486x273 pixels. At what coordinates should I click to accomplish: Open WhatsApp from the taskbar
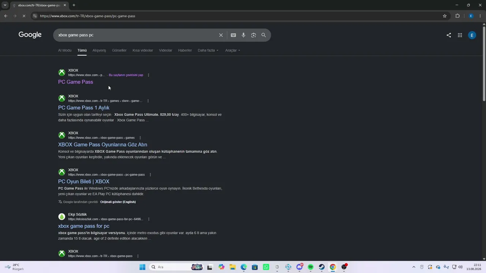click(x=266, y=267)
